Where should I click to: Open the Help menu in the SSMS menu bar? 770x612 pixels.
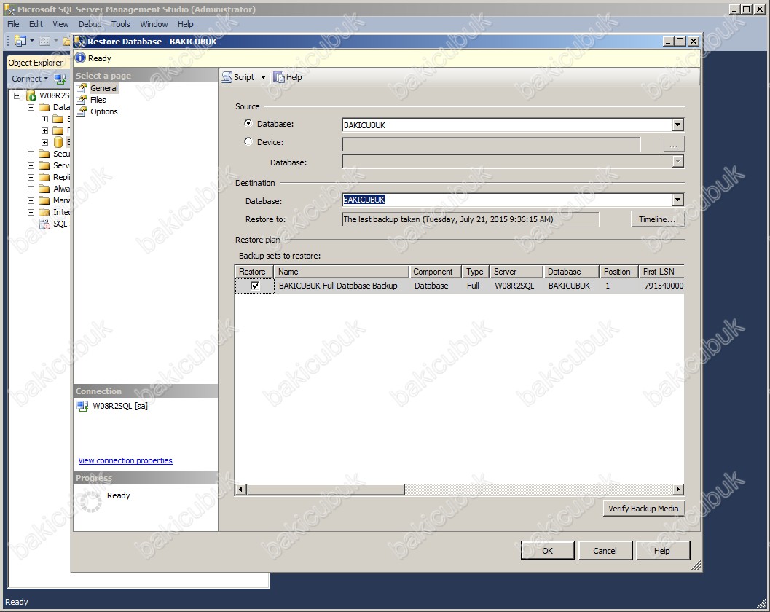186,24
